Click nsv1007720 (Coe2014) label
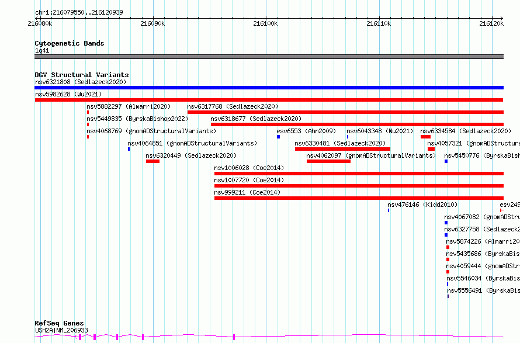Viewport: 520px width, 343px height. (249, 180)
